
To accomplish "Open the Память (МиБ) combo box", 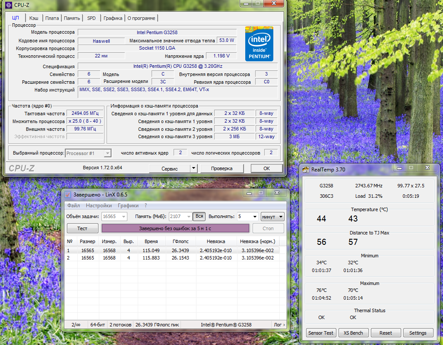I will pos(180,216).
